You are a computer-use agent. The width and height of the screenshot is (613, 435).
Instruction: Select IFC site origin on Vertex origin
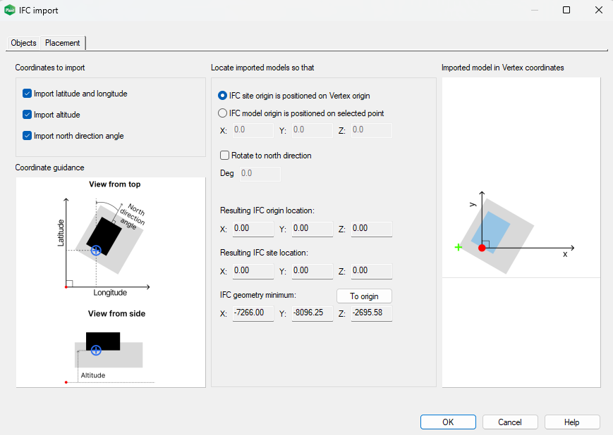(223, 96)
